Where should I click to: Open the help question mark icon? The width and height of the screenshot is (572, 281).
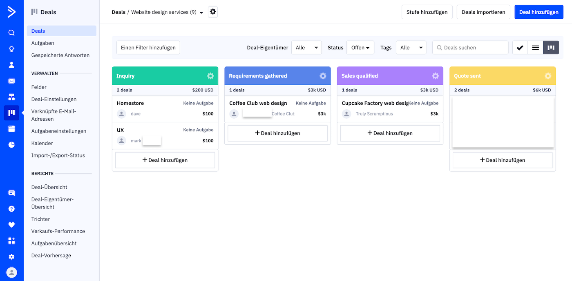tap(11, 209)
